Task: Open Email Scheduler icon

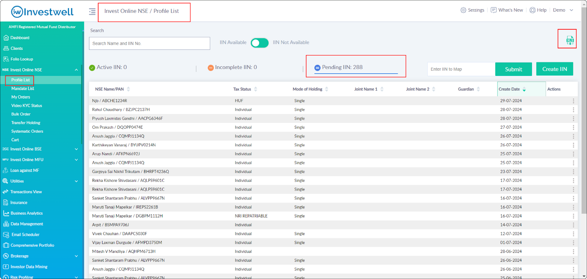Action: tap(6, 235)
